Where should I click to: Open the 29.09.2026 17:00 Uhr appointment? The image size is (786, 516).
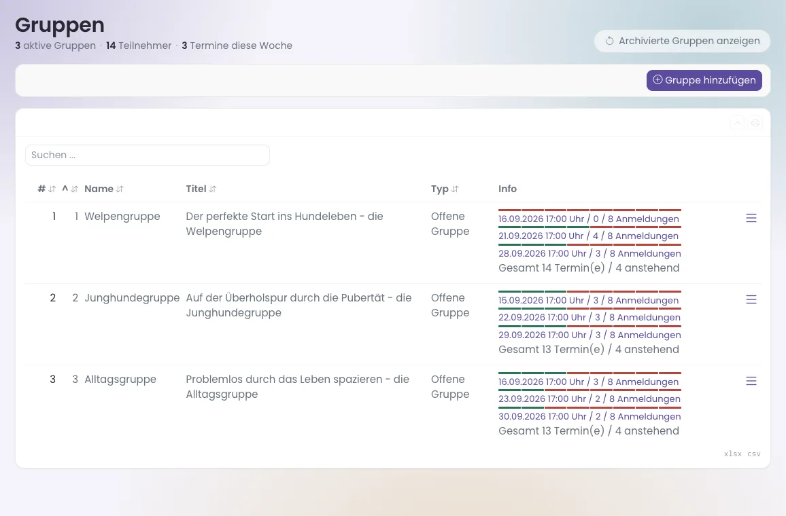pyautogui.click(x=589, y=335)
